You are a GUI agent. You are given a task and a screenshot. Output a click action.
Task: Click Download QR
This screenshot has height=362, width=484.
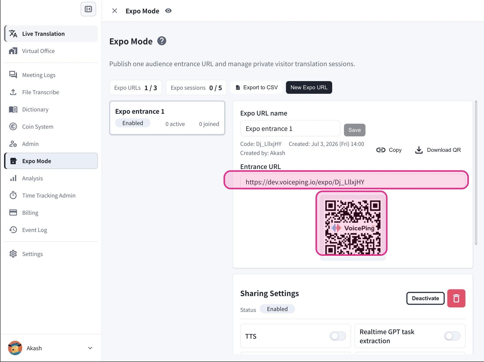tap(438, 150)
